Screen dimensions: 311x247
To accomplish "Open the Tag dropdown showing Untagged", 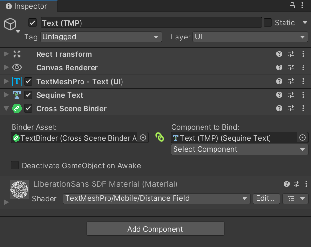I will [x=101, y=37].
